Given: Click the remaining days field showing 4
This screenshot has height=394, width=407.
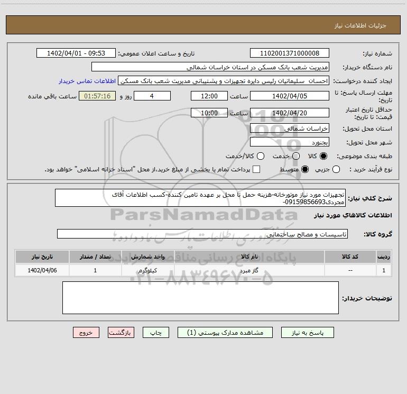Looking at the screenshot, I should [x=152, y=96].
